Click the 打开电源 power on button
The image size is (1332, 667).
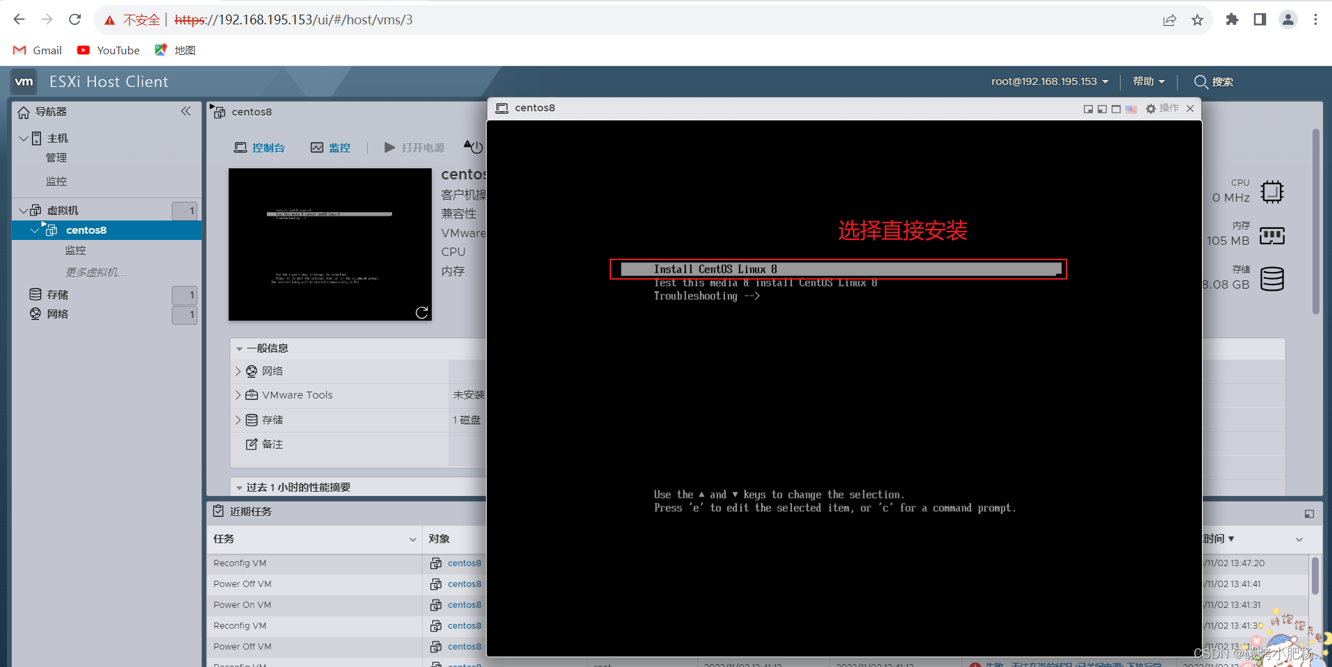click(x=414, y=147)
